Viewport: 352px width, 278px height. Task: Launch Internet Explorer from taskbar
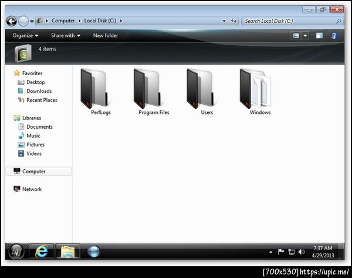42,251
